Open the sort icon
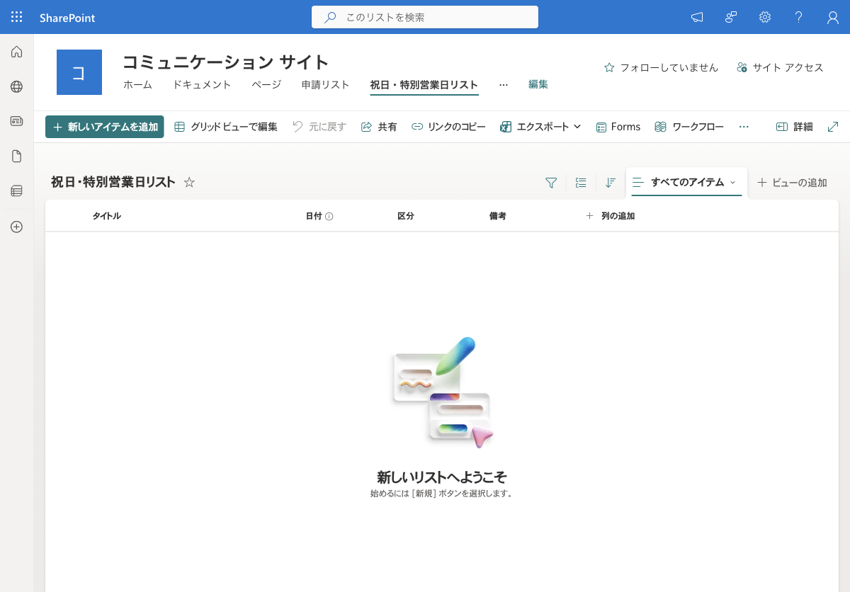Image resolution: width=850 pixels, height=592 pixels. [x=611, y=183]
